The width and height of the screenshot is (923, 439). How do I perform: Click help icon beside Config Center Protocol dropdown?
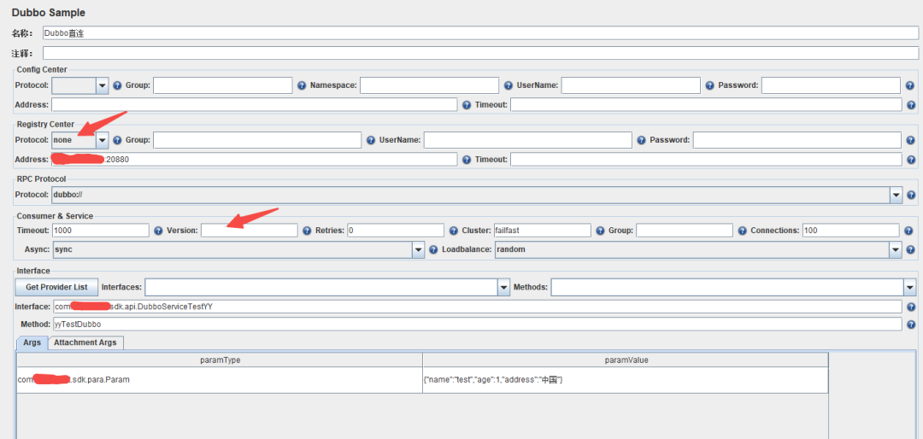tap(117, 85)
